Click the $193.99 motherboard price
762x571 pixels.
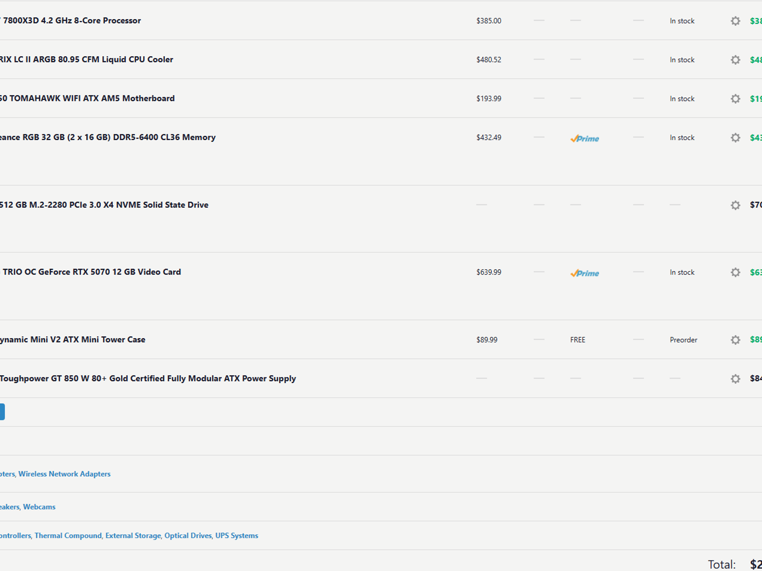click(489, 99)
